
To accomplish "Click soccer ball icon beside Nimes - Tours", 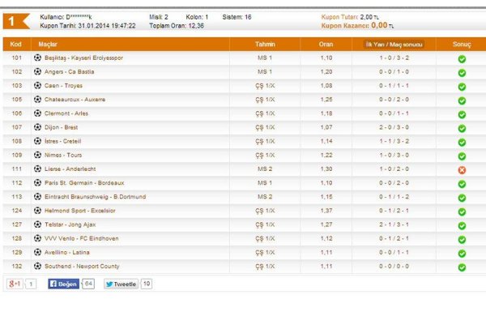I will point(37,155).
